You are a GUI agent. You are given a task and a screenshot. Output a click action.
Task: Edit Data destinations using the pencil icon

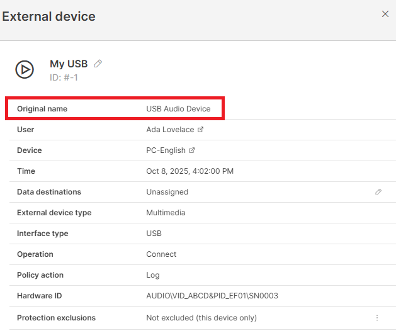pyautogui.click(x=378, y=192)
